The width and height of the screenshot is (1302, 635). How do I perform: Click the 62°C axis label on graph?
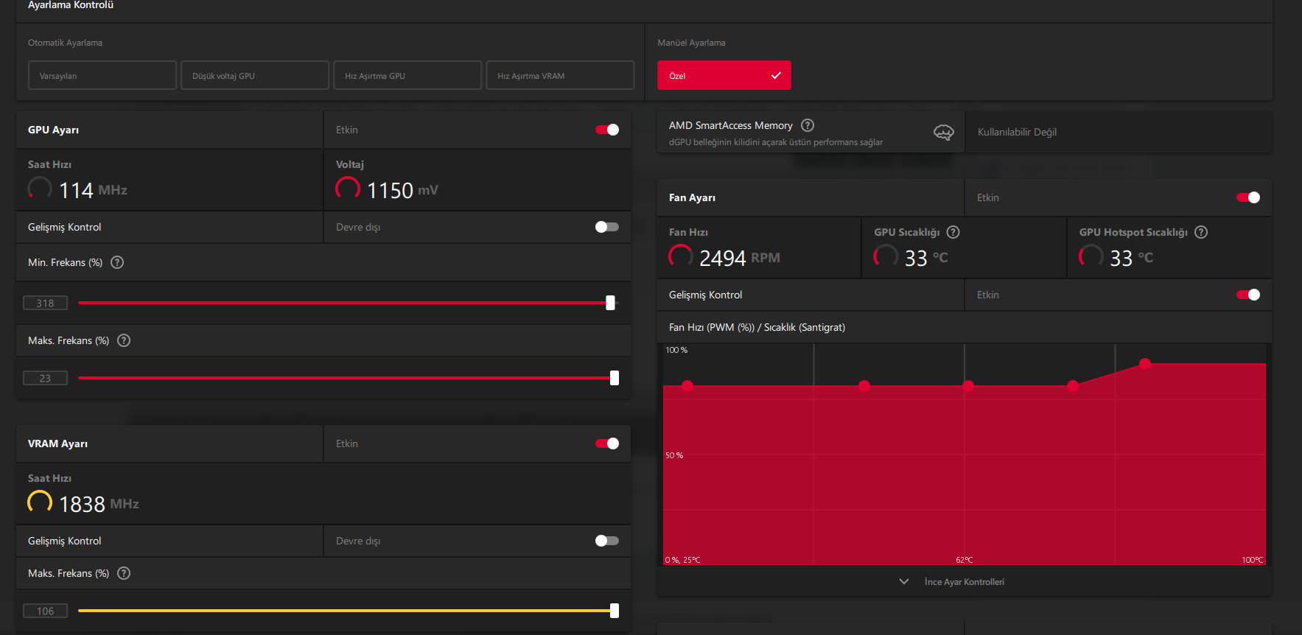(965, 560)
